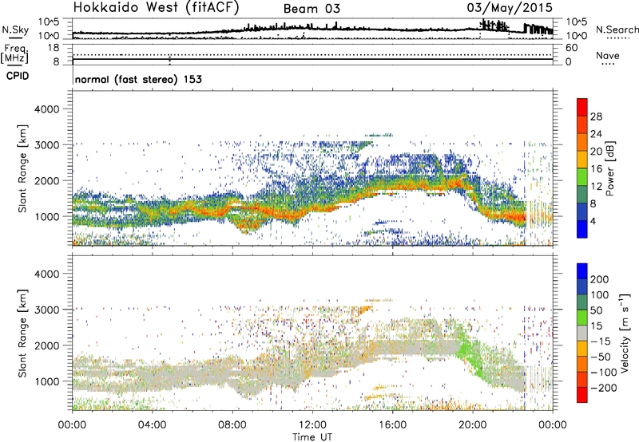Click 'normal (fast stereo) 153' text
639x442 pixels.
(x=138, y=79)
